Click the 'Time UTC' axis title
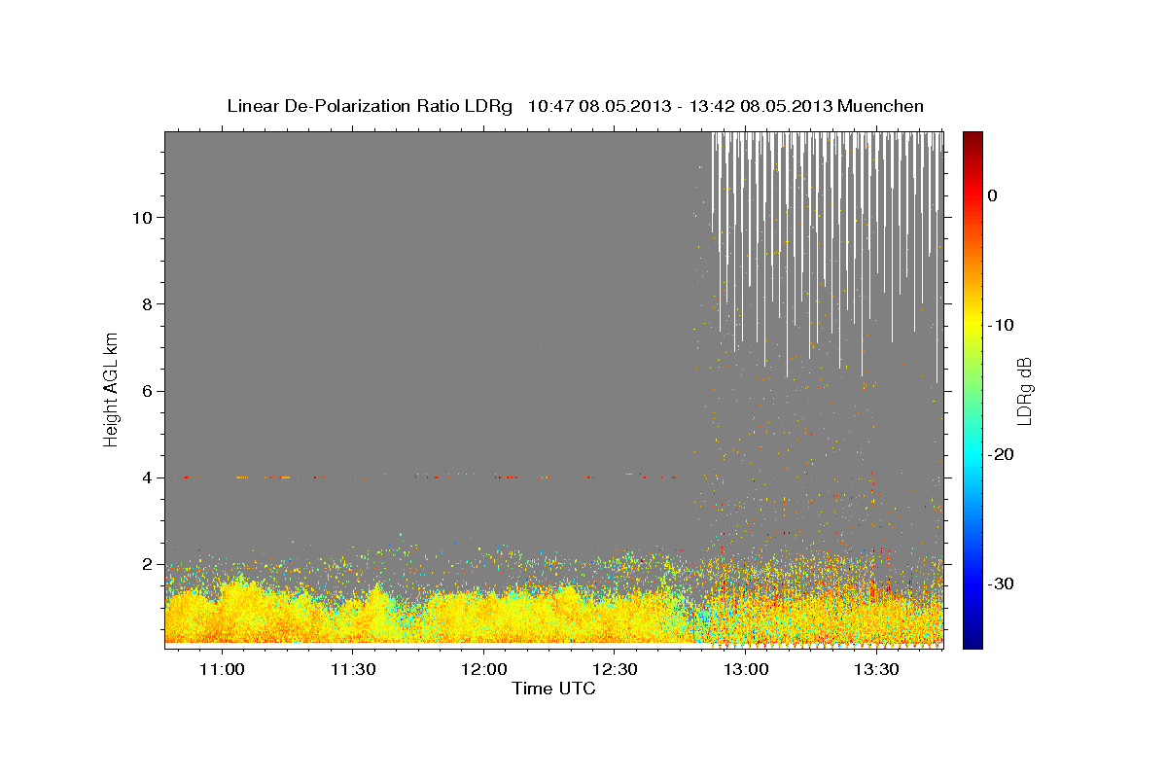 click(553, 689)
